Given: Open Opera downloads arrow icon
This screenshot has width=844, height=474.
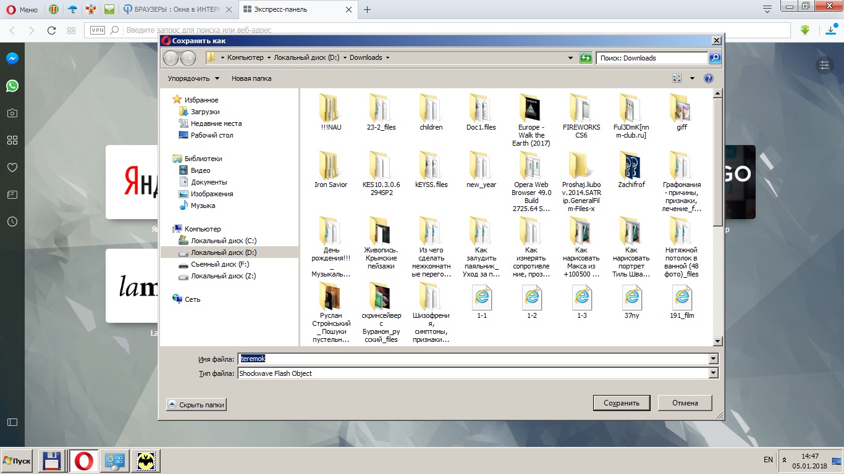Looking at the screenshot, I should [832, 30].
